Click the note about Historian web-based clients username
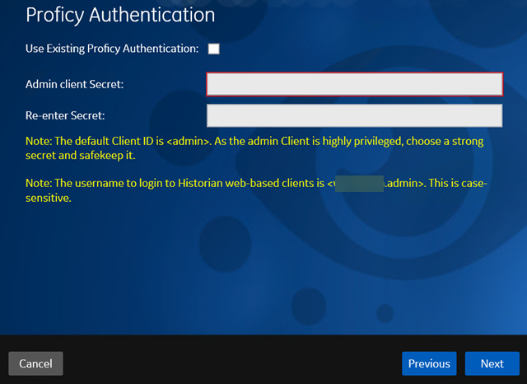 [x=256, y=190]
